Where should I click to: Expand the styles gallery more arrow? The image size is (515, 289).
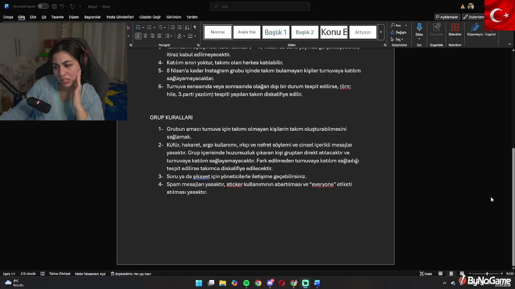coord(381,32)
